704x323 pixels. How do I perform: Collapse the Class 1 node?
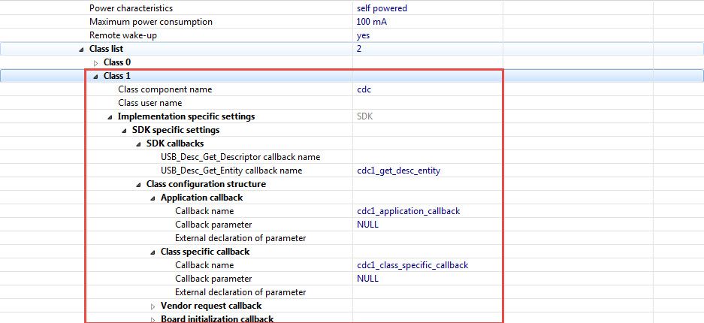point(95,76)
